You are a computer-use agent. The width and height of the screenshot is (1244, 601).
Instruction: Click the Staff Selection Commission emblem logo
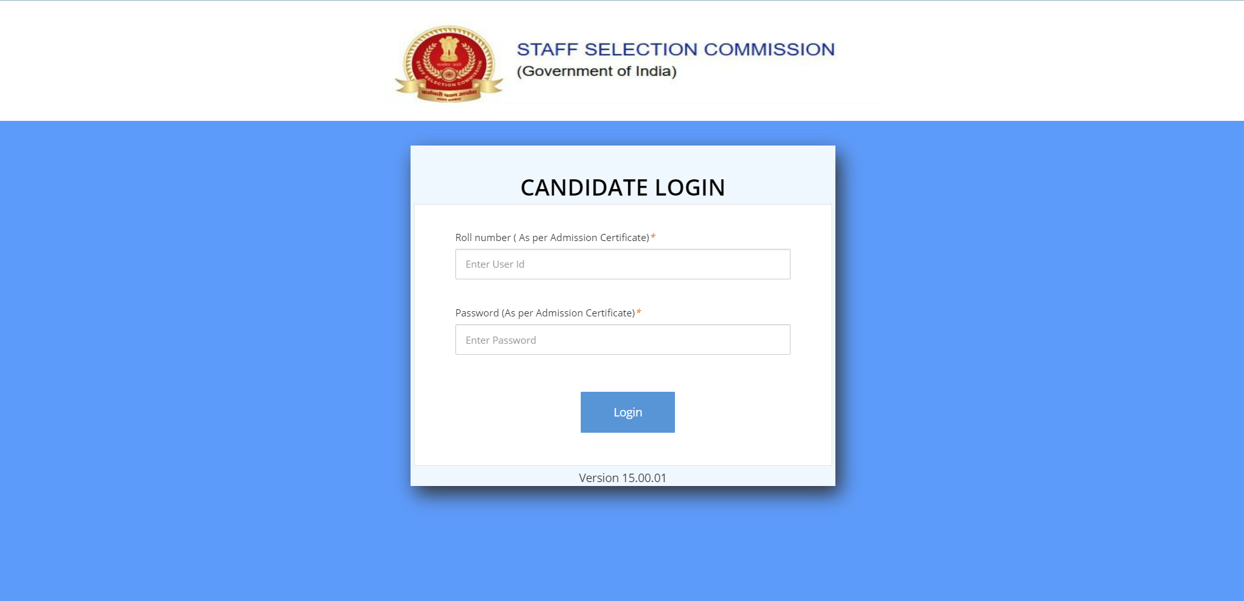pos(449,64)
